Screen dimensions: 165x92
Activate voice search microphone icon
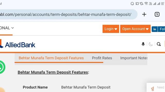point(143,44)
